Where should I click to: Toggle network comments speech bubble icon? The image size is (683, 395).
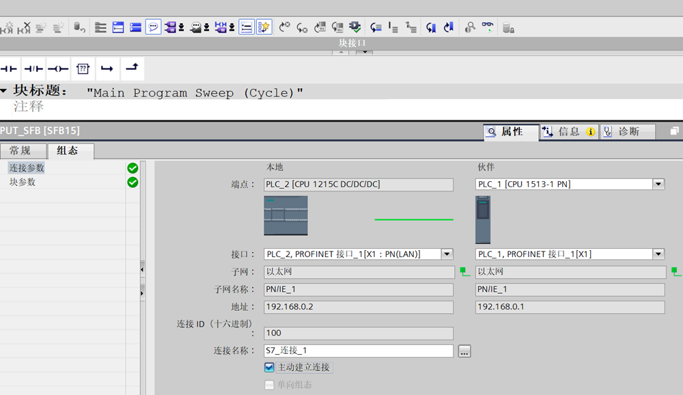pos(153,27)
